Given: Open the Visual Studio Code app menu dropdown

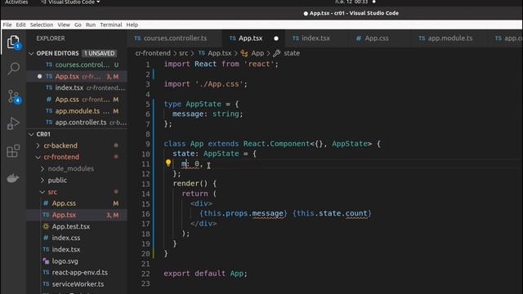Looking at the screenshot, I should coord(70,2).
